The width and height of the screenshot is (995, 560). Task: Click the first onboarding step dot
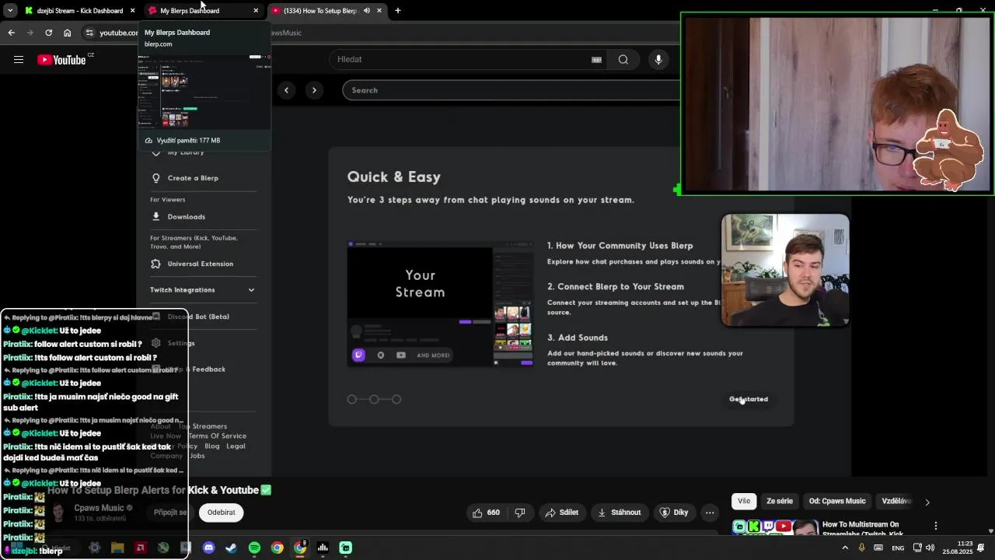click(x=352, y=399)
